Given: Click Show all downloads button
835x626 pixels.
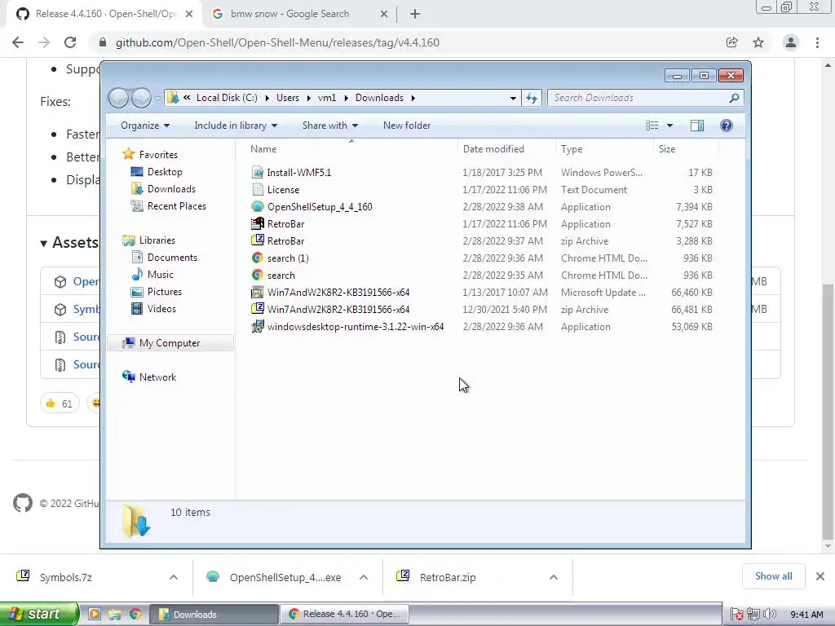Looking at the screenshot, I should click(x=773, y=576).
